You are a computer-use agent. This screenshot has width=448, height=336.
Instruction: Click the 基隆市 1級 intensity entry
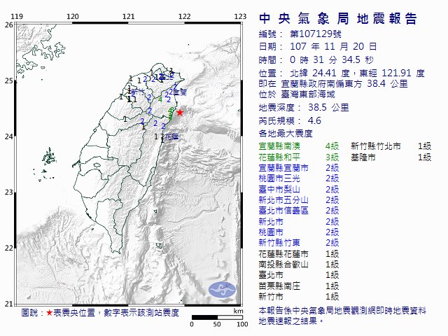pyautogui.click(x=391, y=157)
